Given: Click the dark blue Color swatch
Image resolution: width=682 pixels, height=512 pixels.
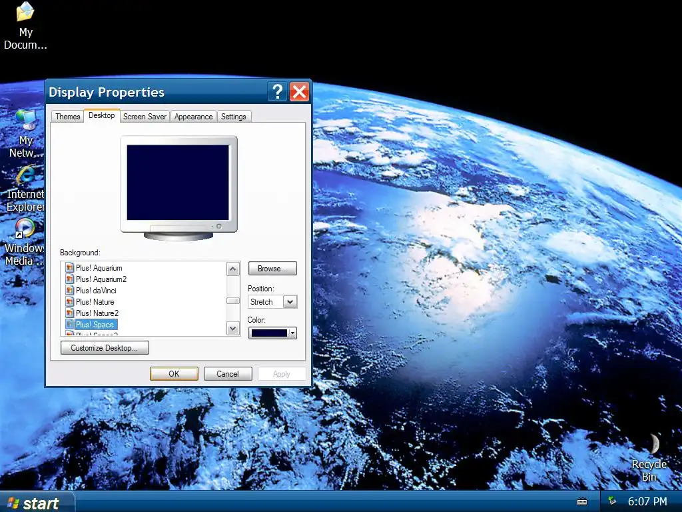Looking at the screenshot, I should (269, 333).
